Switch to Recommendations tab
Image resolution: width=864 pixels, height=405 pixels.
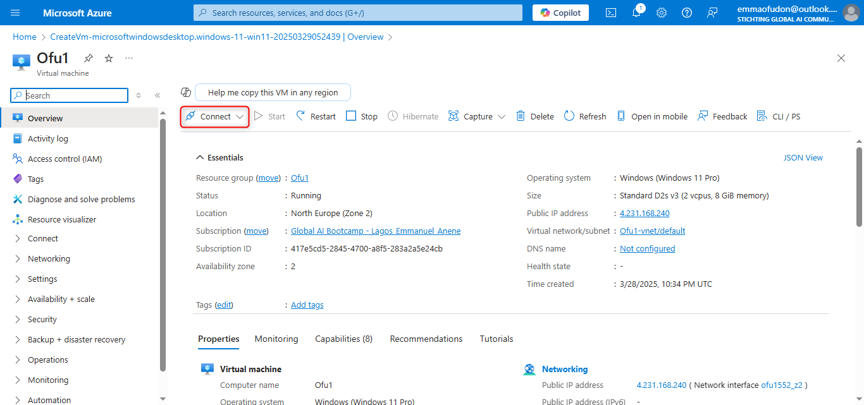tap(426, 339)
